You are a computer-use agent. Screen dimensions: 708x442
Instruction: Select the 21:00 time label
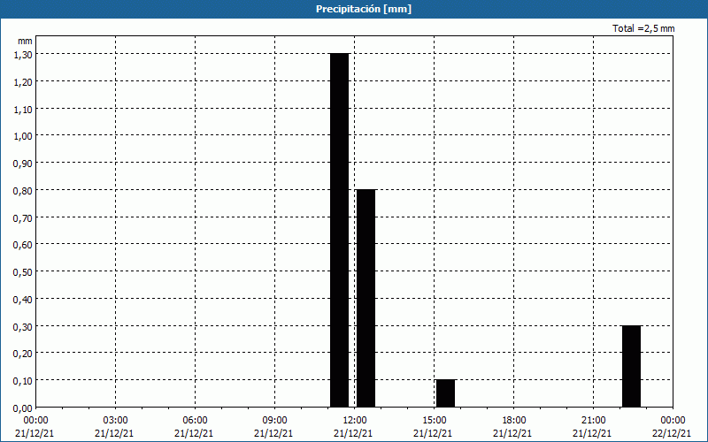pyautogui.click(x=593, y=421)
